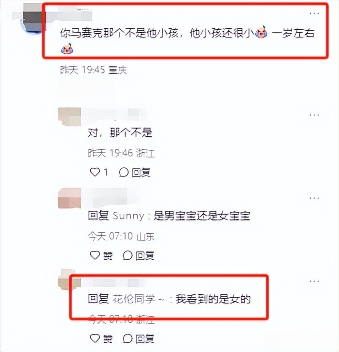Open three-dot menu for the reply to Sunny
339x352 pixels.
click(314, 198)
